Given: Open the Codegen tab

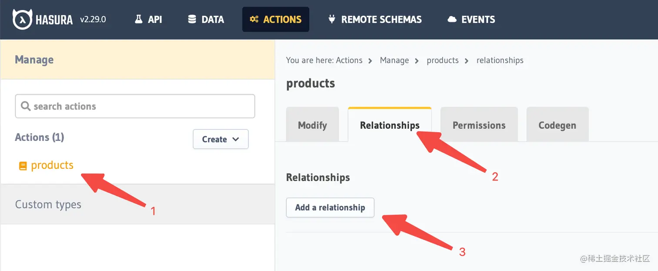Looking at the screenshot, I should point(557,125).
